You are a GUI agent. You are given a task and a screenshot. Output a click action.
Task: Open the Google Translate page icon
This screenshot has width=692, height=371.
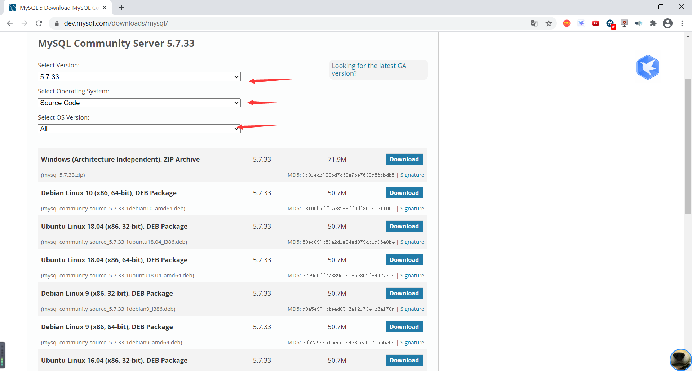[x=534, y=23]
